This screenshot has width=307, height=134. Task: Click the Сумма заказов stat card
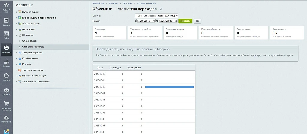click(287, 33)
